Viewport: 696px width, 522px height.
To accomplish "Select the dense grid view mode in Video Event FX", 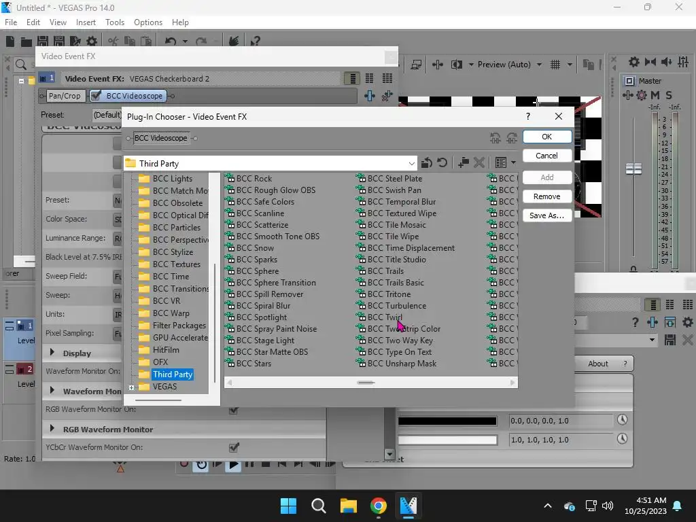I will [x=387, y=79].
